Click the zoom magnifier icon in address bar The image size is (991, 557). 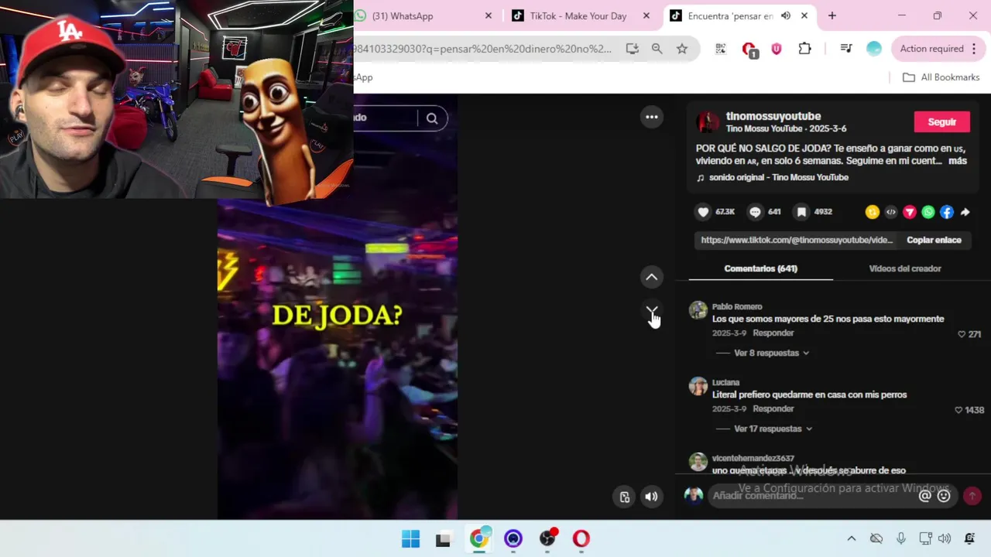[x=657, y=49]
